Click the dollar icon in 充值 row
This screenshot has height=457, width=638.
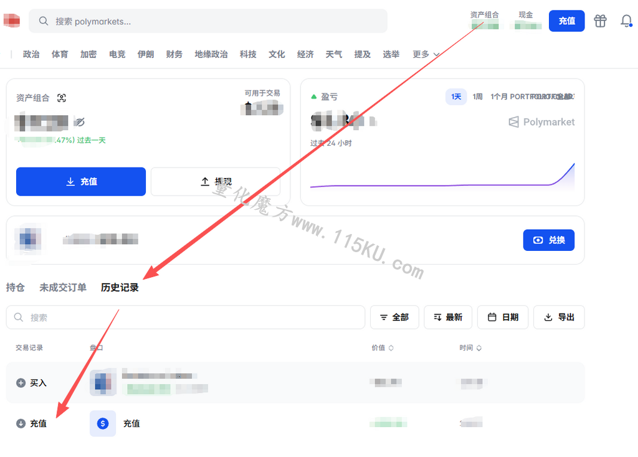tap(103, 423)
